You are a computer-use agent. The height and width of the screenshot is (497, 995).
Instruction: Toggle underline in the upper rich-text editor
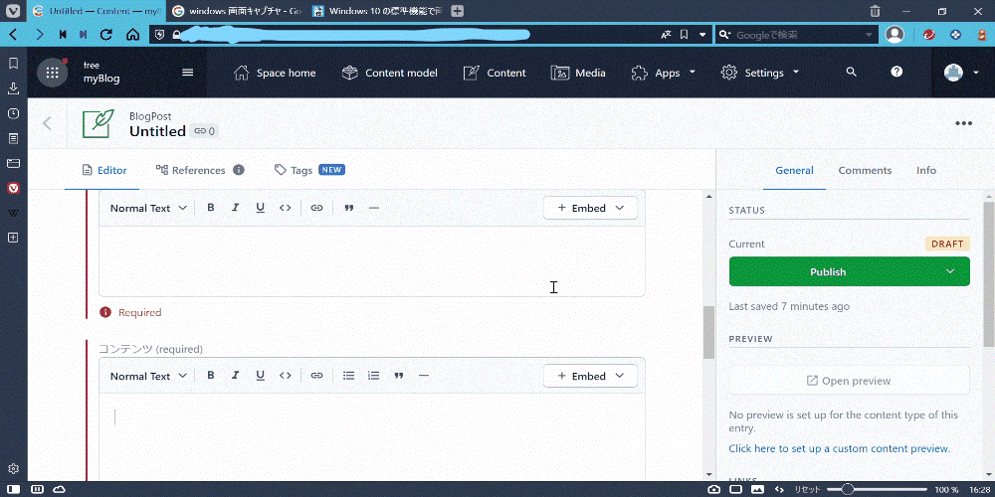click(260, 208)
